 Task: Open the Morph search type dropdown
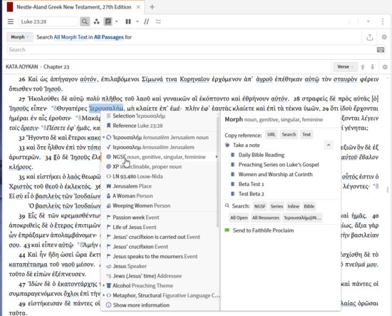[19, 37]
